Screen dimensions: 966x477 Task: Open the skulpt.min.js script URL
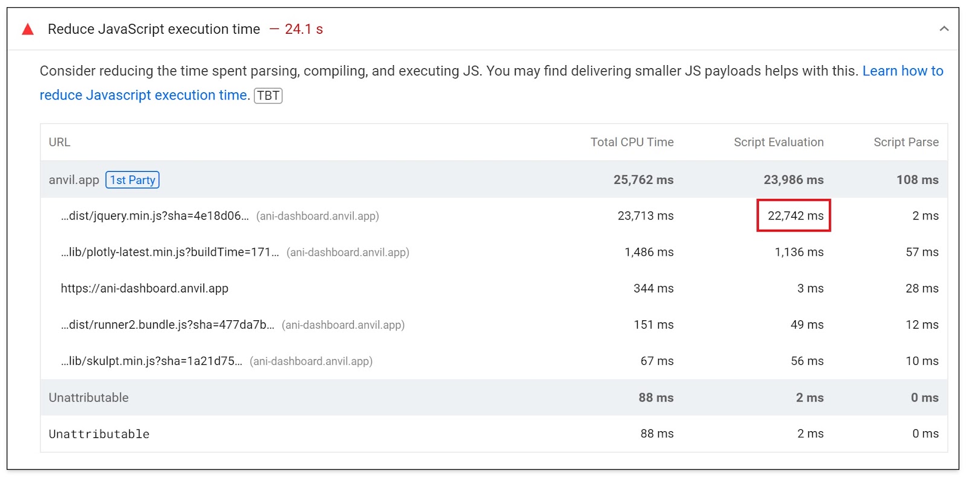pos(151,361)
